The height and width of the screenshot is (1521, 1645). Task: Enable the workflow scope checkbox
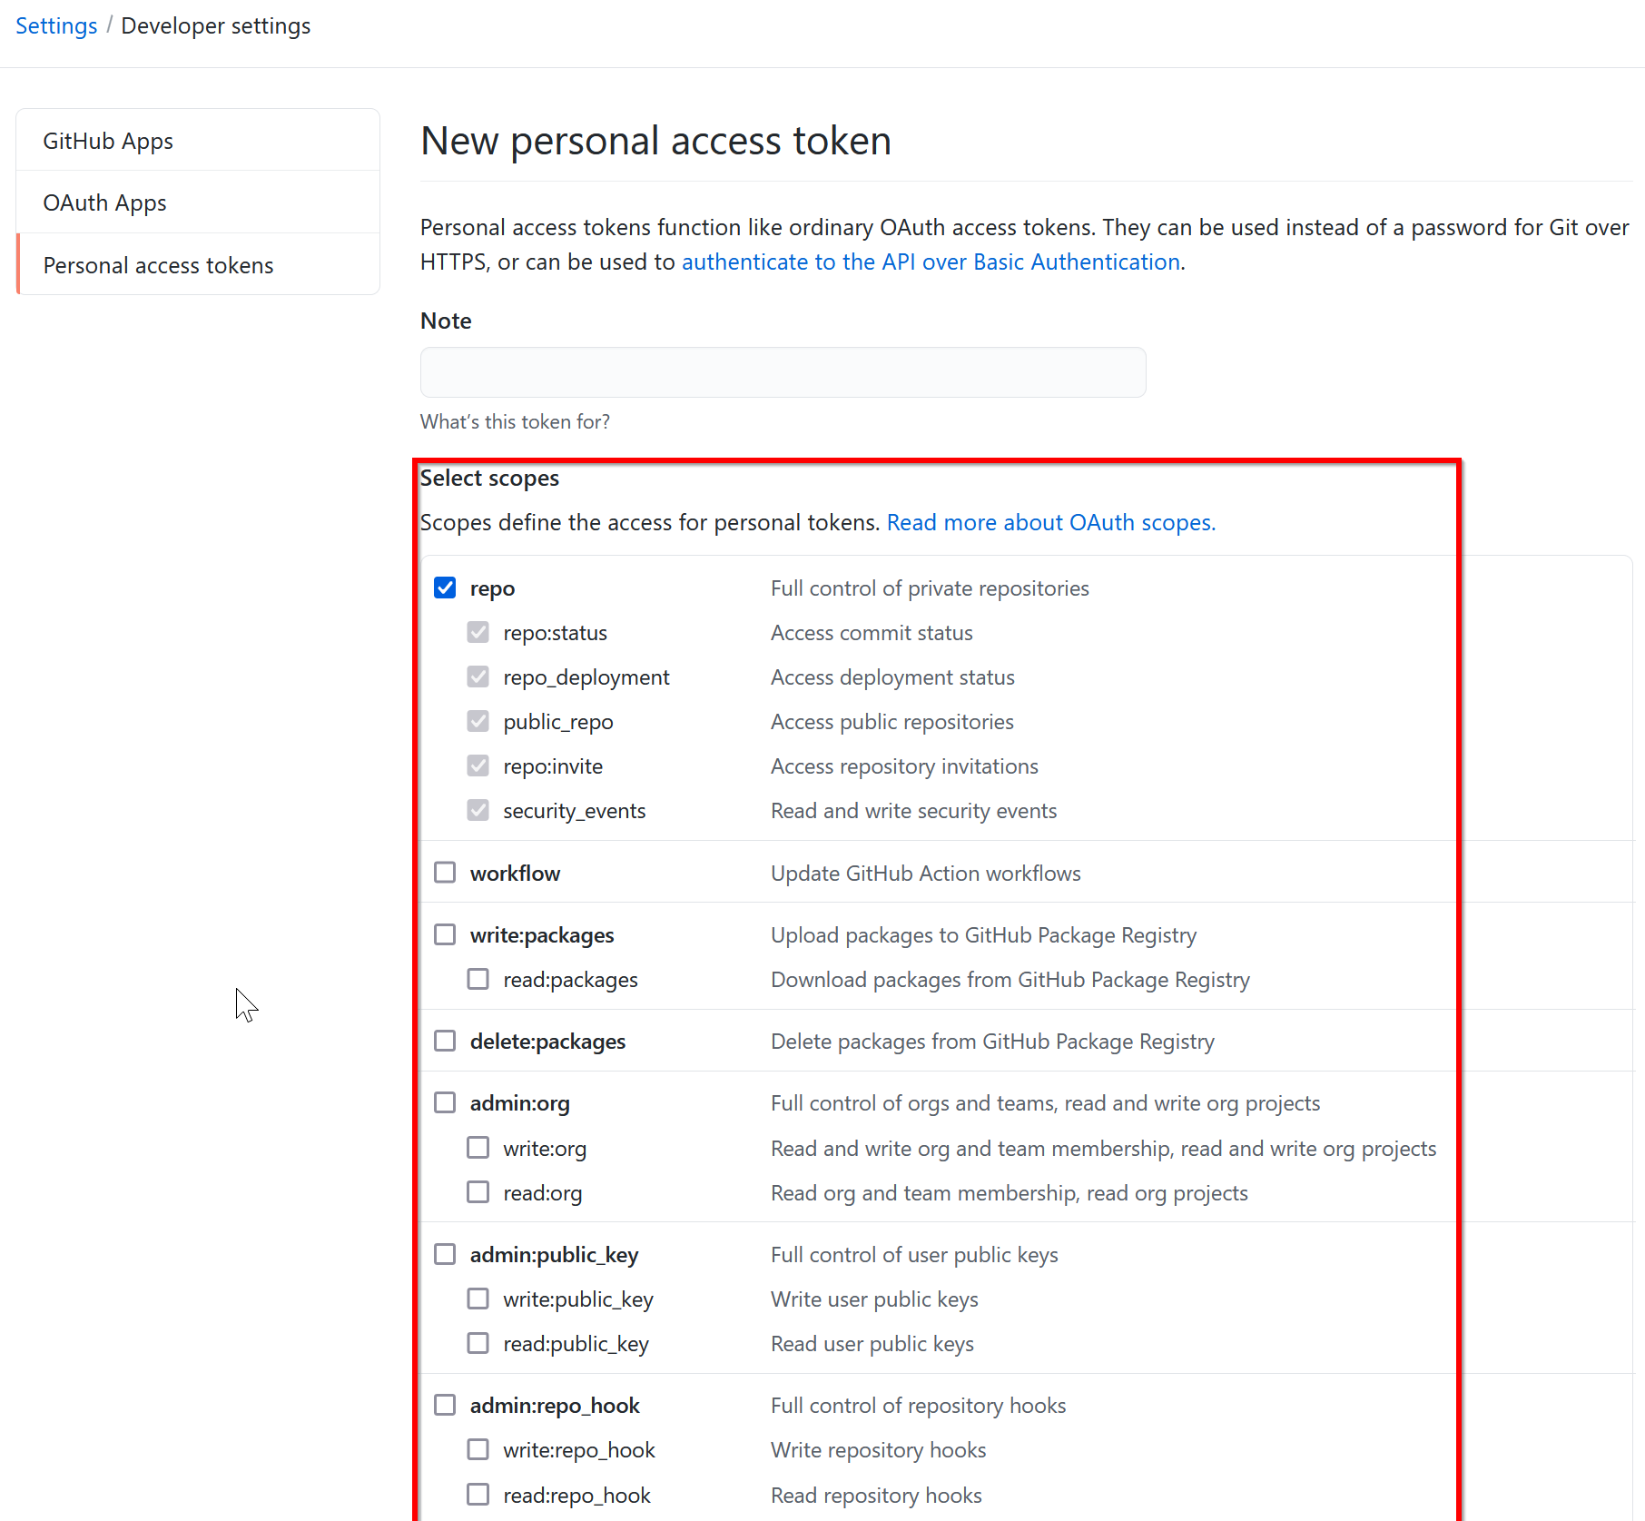point(445,873)
